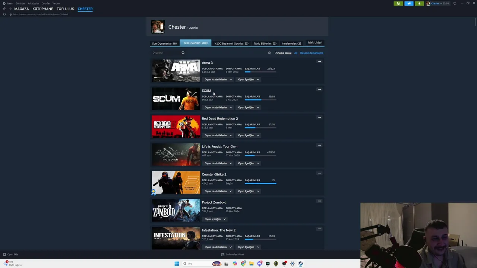Open the MAĞAZA section
477x268 pixels.
[x=22, y=9]
